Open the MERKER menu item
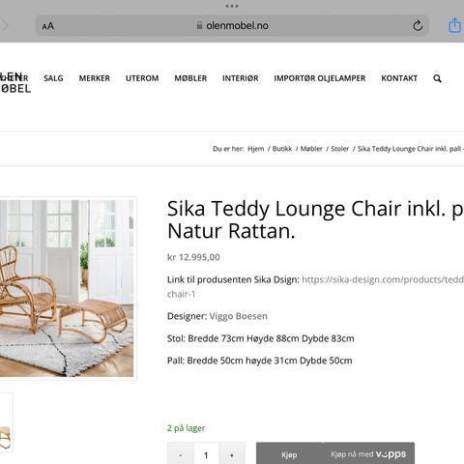This screenshot has width=464, height=464. 95,78
